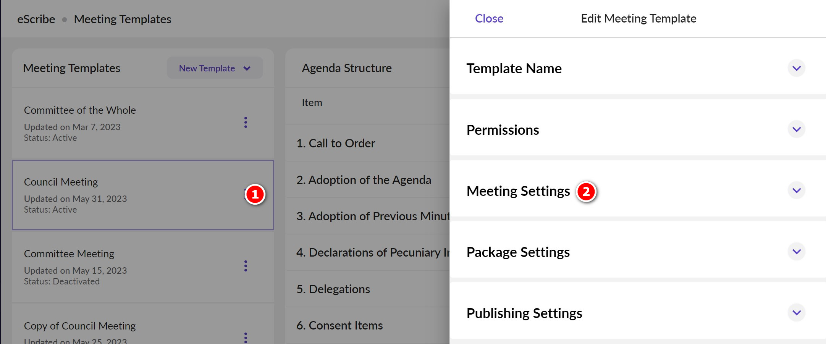Viewport: 826px width, 344px height.
Task: Expand the Template Name section
Action: [796, 68]
